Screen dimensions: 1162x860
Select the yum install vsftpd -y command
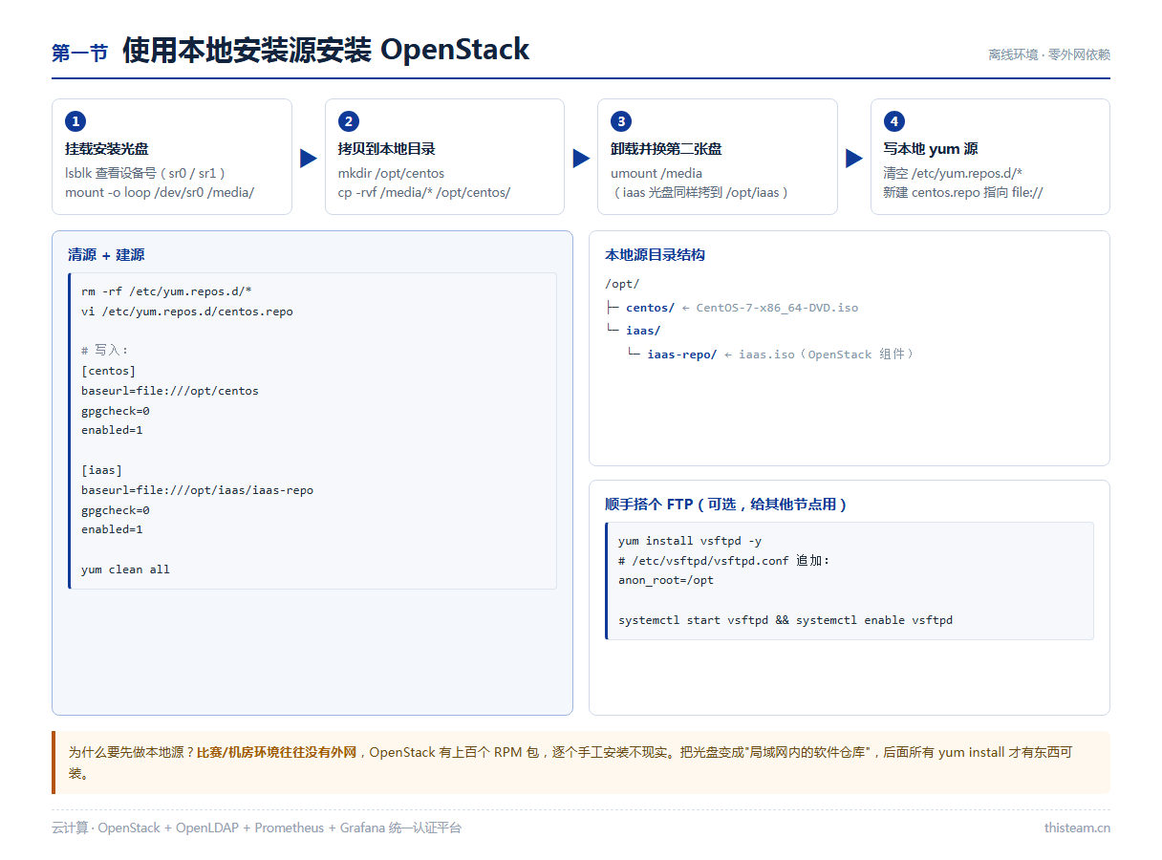pyautogui.click(x=690, y=541)
